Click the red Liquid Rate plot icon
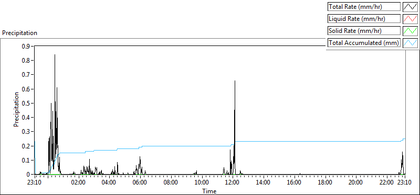Viewport: 420px width, 195px height. [410, 19]
